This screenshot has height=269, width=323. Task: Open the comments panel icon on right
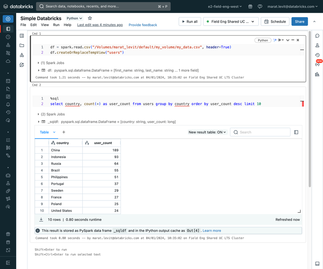point(317,36)
